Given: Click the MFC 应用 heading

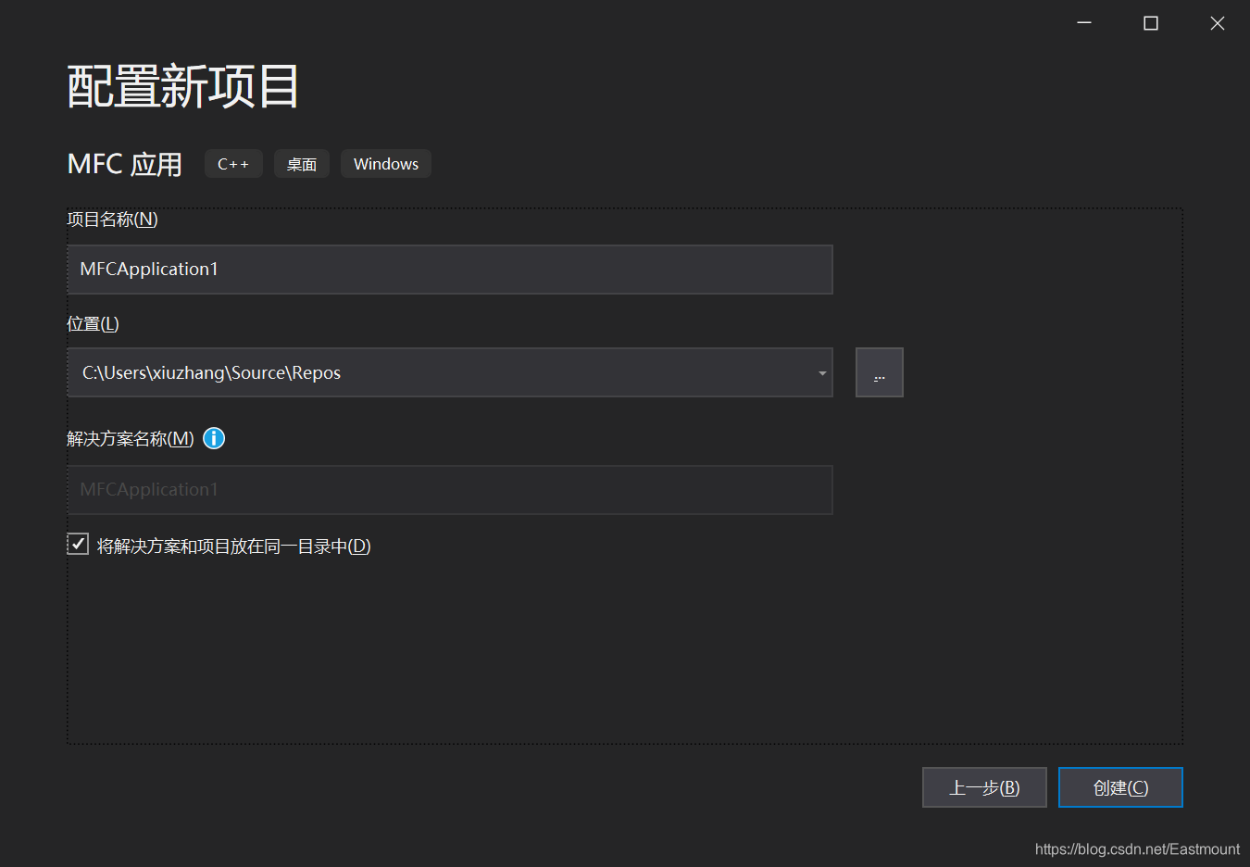Looking at the screenshot, I should coord(125,164).
